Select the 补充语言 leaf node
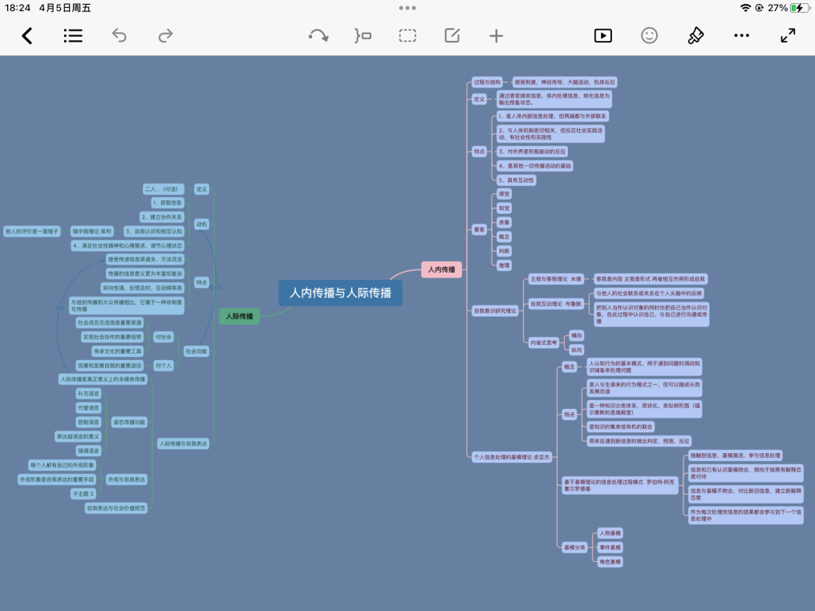The width and height of the screenshot is (815, 611). tap(88, 394)
